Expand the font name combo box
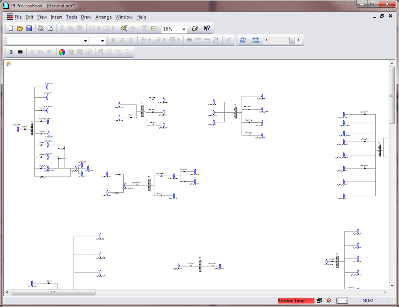 tap(86, 40)
